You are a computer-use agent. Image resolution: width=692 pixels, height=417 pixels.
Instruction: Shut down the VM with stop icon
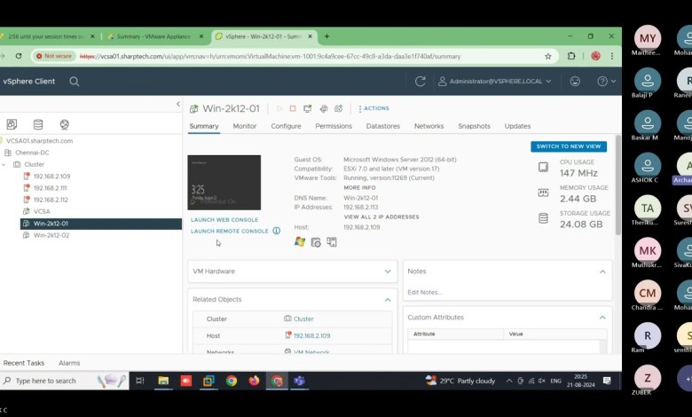(x=293, y=108)
